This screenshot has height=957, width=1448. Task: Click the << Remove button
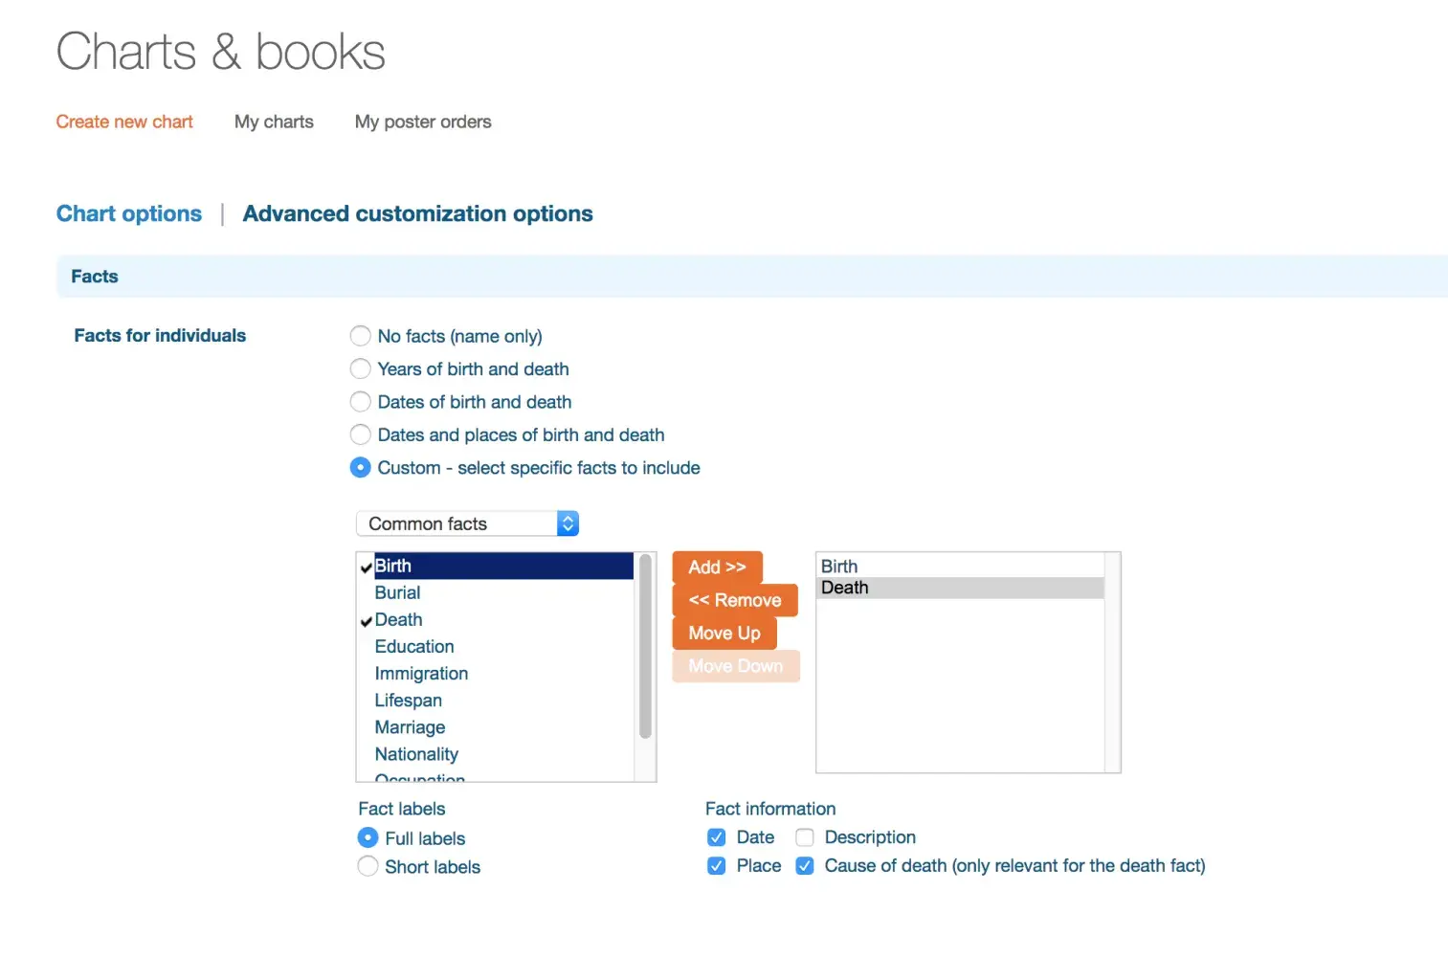coord(734,600)
